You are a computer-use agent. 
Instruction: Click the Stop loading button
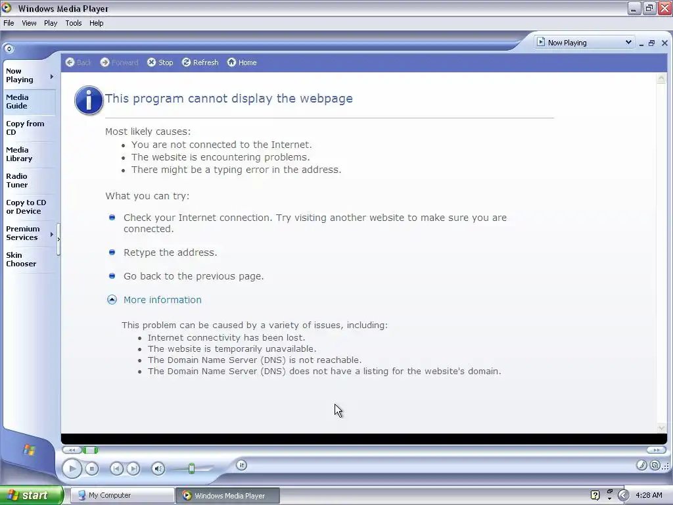coord(160,62)
